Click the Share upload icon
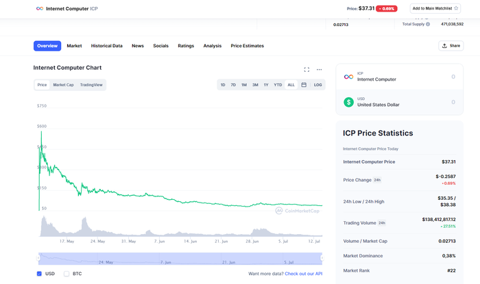The height and width of the screenshot is (284, 480). click(x=444, y=46)
